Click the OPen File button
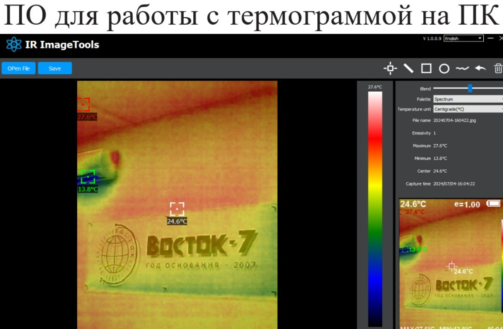The image size is (503, 329). (x=18, y=69)
